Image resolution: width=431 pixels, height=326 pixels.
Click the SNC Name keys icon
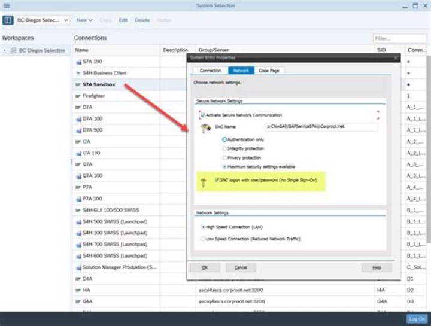tap(205, 127)
